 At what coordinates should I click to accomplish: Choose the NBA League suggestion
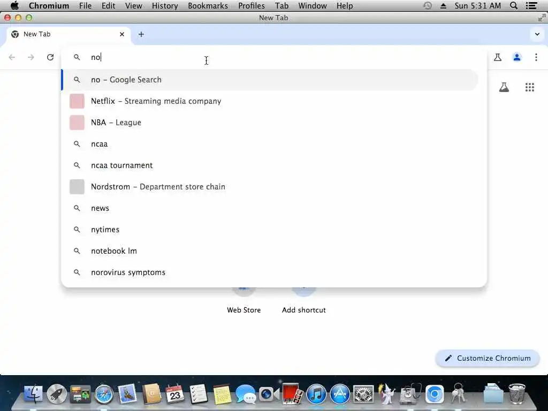click(x=270, y=123)
